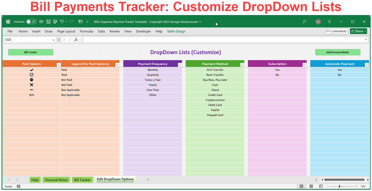The width and height of the screenshot is (372, 191).
Task: Expand the formula bar chevron
Action: [x=366, y=40]
